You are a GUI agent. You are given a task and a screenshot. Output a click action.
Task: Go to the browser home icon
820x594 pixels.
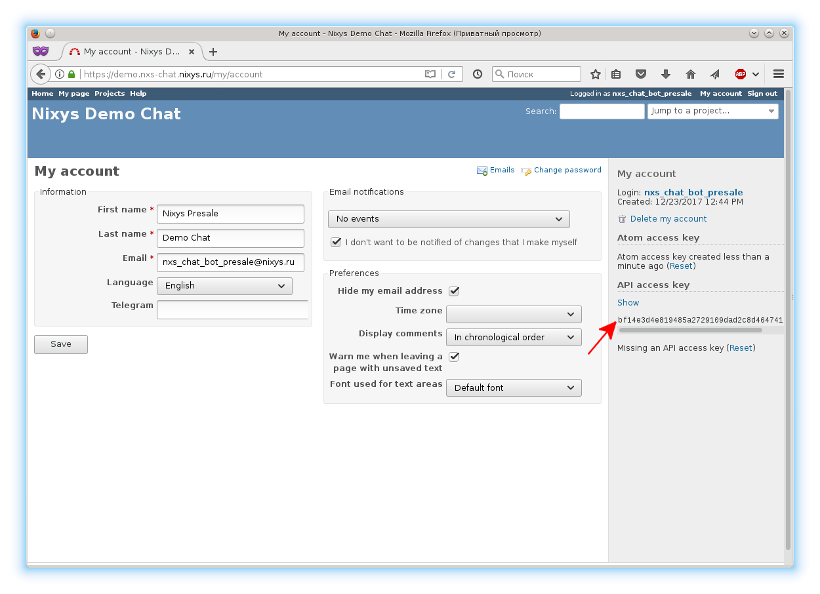point(691,74)
